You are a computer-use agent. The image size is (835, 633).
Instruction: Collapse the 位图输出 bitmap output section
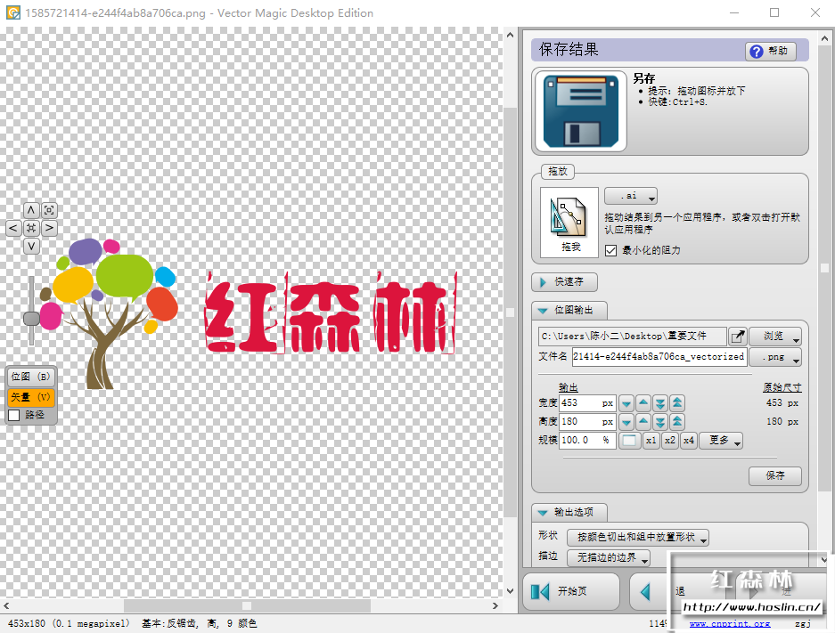[x=569, y=310]
